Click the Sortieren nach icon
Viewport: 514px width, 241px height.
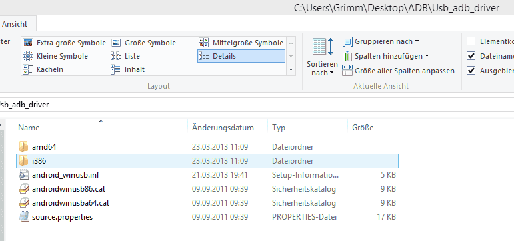323,47
